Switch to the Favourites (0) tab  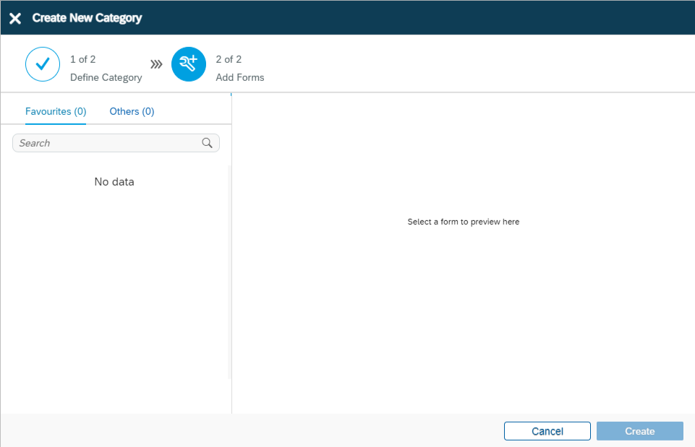tap(56, 111)
